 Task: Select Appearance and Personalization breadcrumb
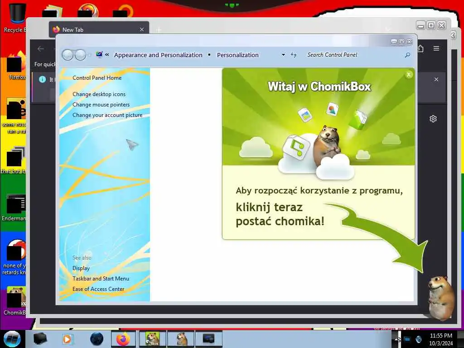coord(158,55)
